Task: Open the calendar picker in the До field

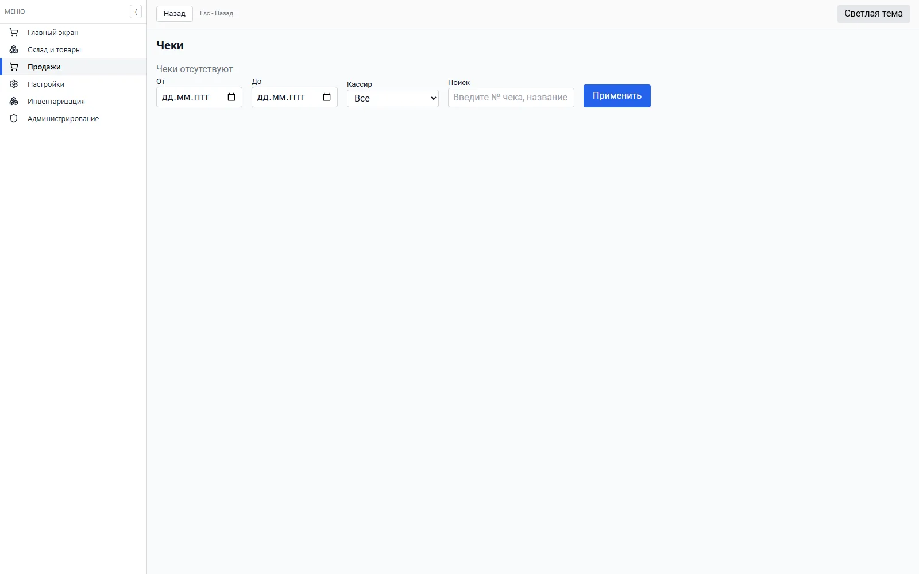Action: pyautogui.click(x=327, y=97)
